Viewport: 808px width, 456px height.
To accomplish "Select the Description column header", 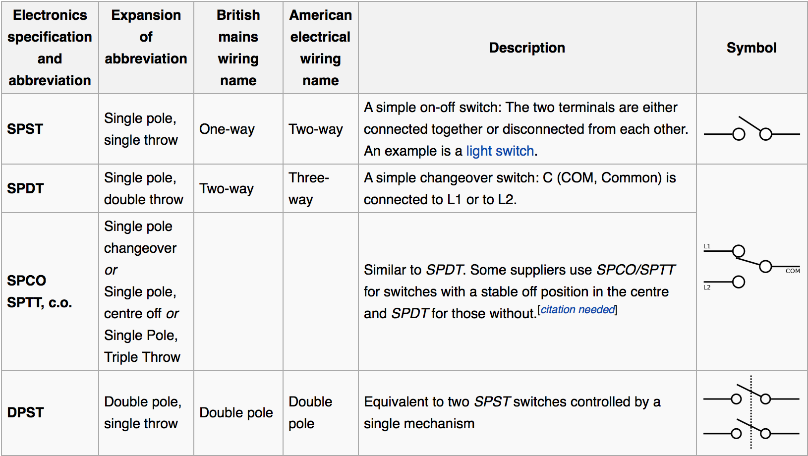I will [x=527, y=48].
